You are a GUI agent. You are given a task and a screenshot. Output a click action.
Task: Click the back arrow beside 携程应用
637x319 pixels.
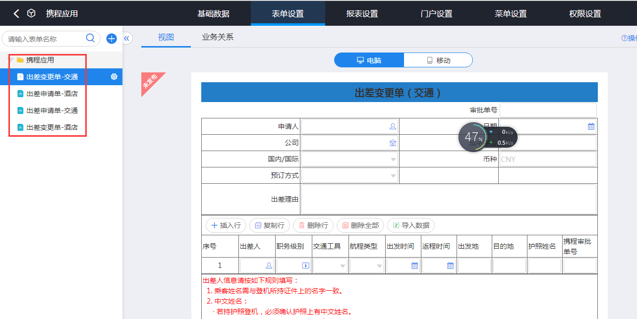point(16,13)
